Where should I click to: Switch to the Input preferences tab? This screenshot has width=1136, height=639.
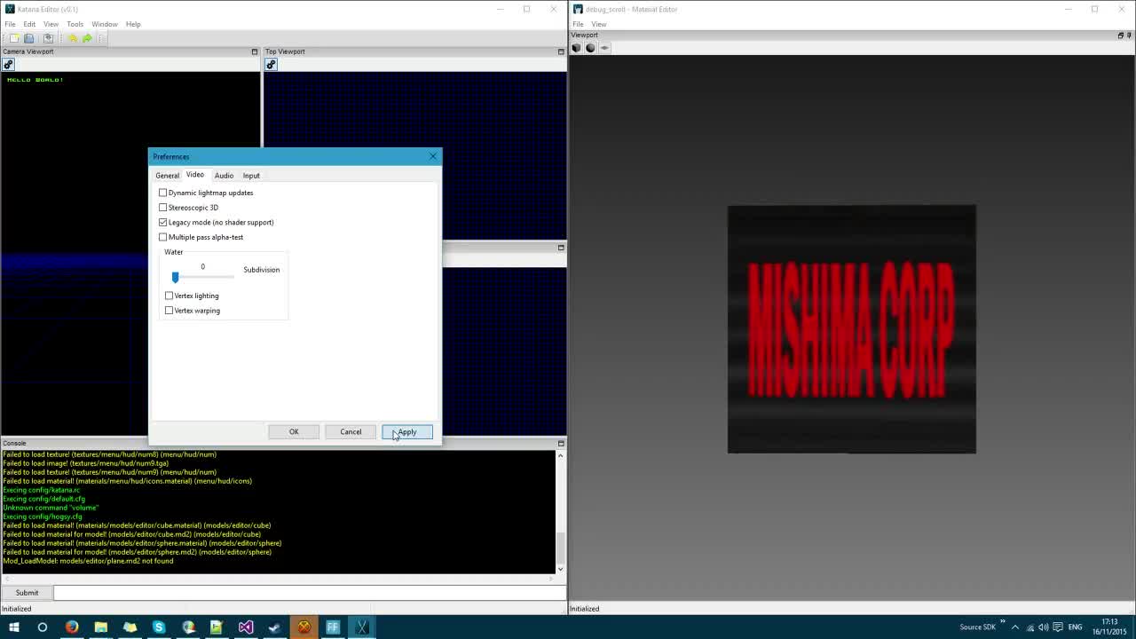(x=251, y=176)
